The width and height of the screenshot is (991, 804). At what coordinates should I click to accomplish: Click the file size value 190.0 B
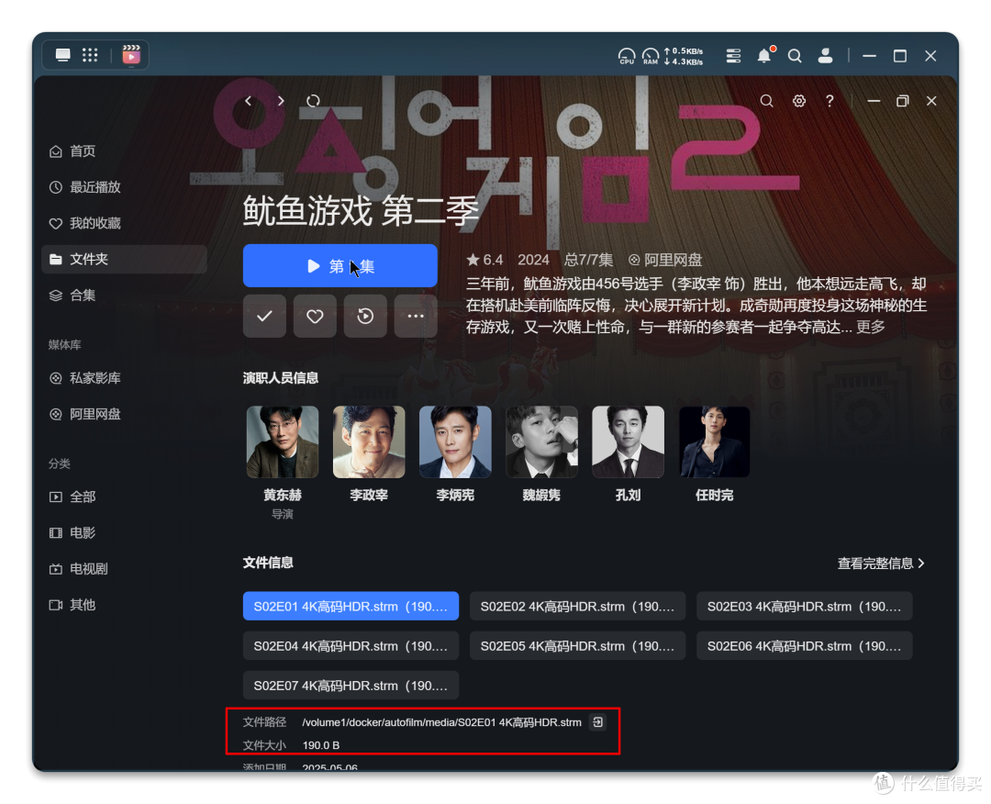tap(321, 745)
